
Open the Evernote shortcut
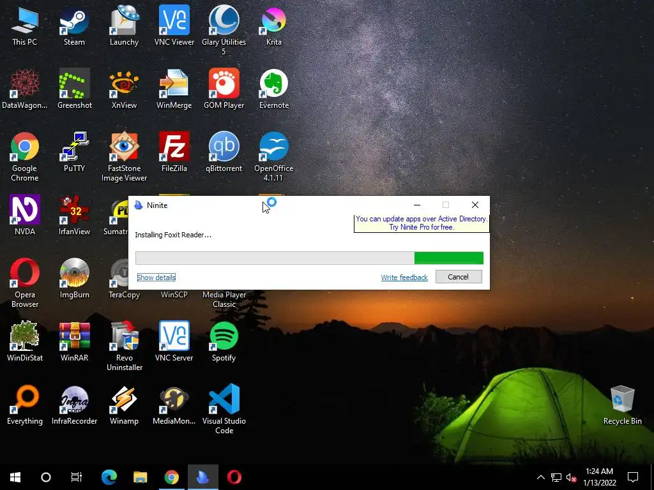coord(273,88)
